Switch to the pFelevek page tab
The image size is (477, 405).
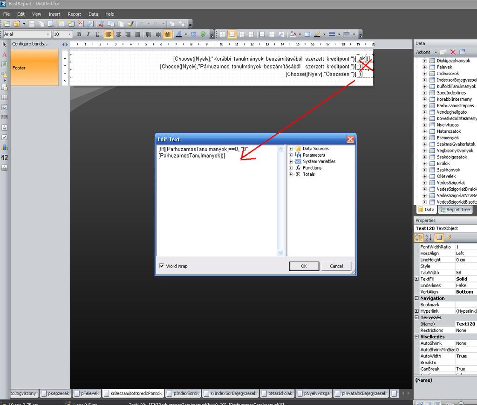point(87,393)
